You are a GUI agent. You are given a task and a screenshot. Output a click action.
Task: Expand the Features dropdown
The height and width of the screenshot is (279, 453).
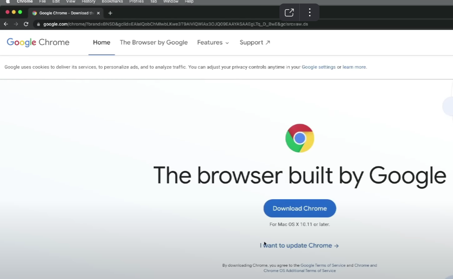[x=213, y=42]
